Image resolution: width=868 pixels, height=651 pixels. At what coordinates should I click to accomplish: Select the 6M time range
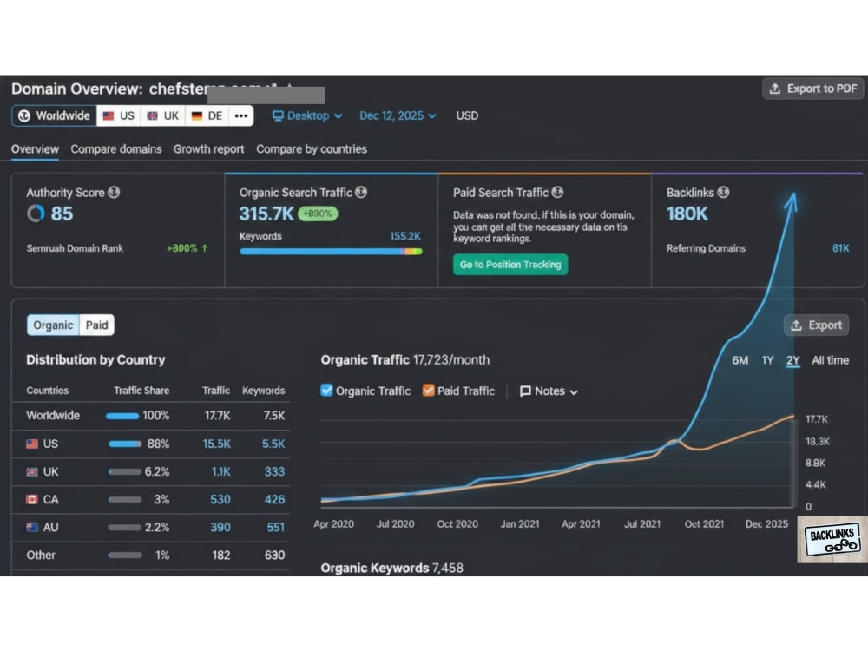tap(740, 360)
